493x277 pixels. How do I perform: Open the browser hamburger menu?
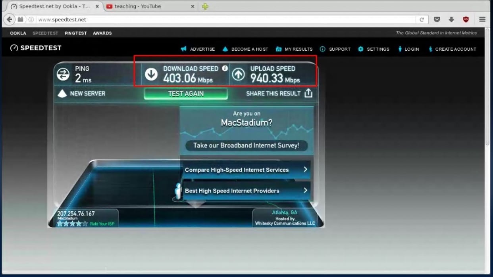[x=482, y=19]
